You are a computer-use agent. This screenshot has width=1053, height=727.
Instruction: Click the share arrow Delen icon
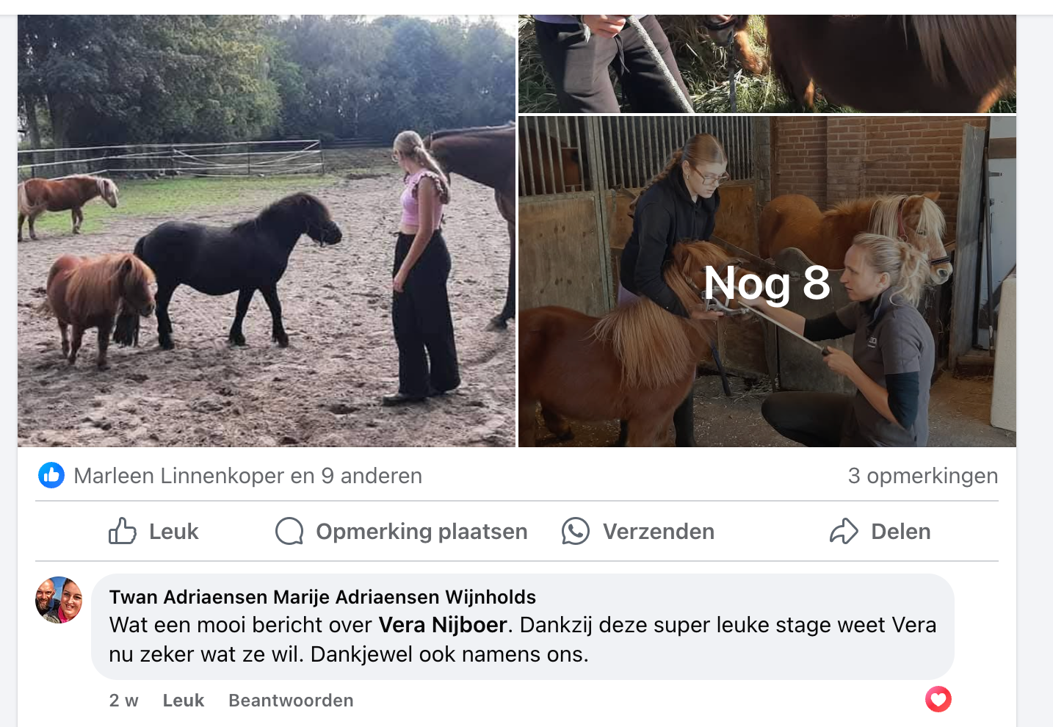tap(844, 531)
